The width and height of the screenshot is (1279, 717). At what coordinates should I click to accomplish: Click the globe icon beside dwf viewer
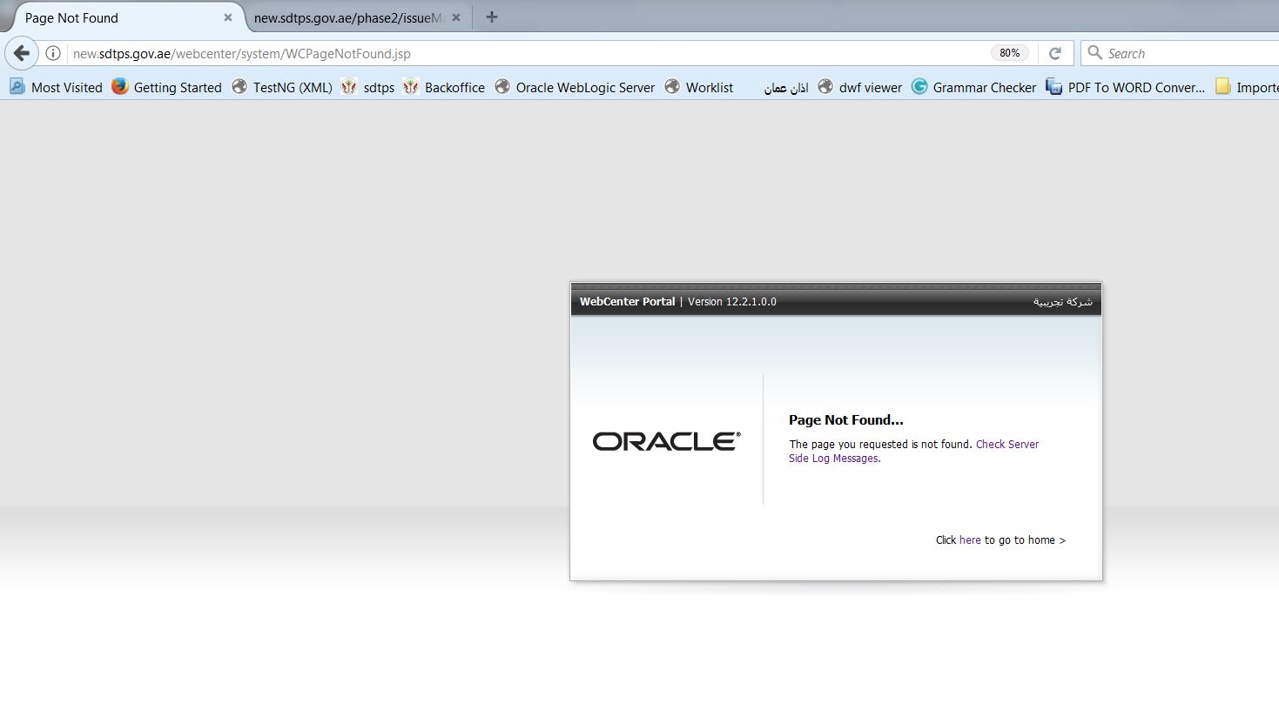[x=825, y=86]
